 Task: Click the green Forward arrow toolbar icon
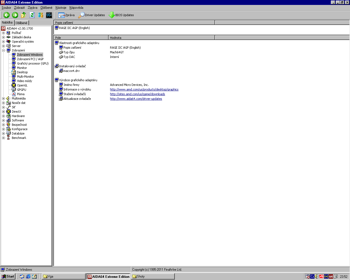(15, 15)
